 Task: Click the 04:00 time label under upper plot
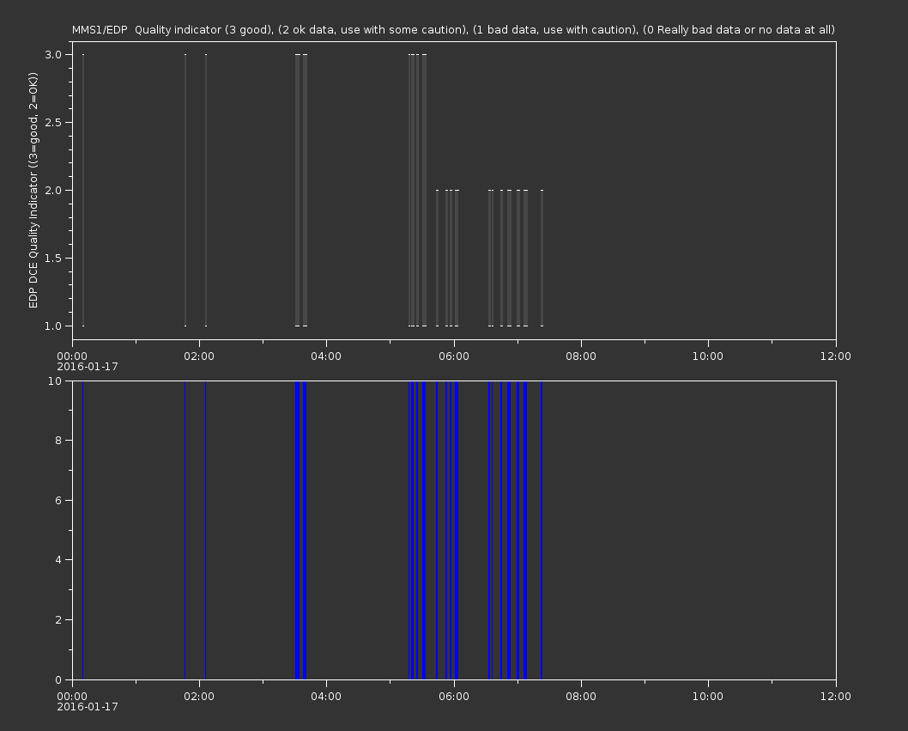pyautogui.click(x=327, y=356)
